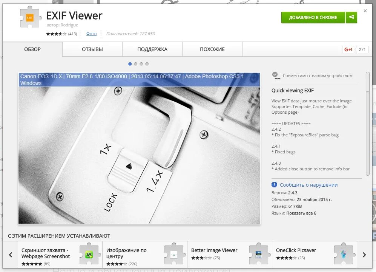Click the ДОБАВЛЕНО В CHROME button
The height and width of the screenshot is (272, 376).
[x=313, y=17]
